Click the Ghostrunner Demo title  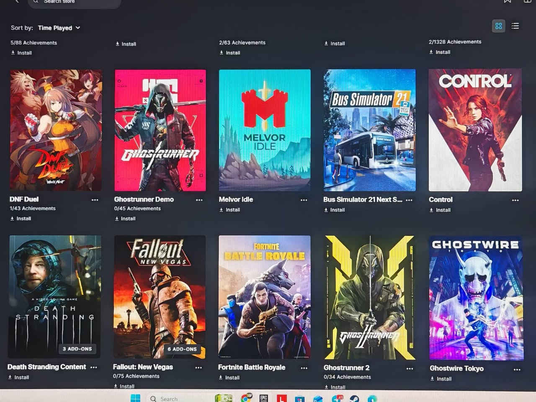[x=144, y=199]
